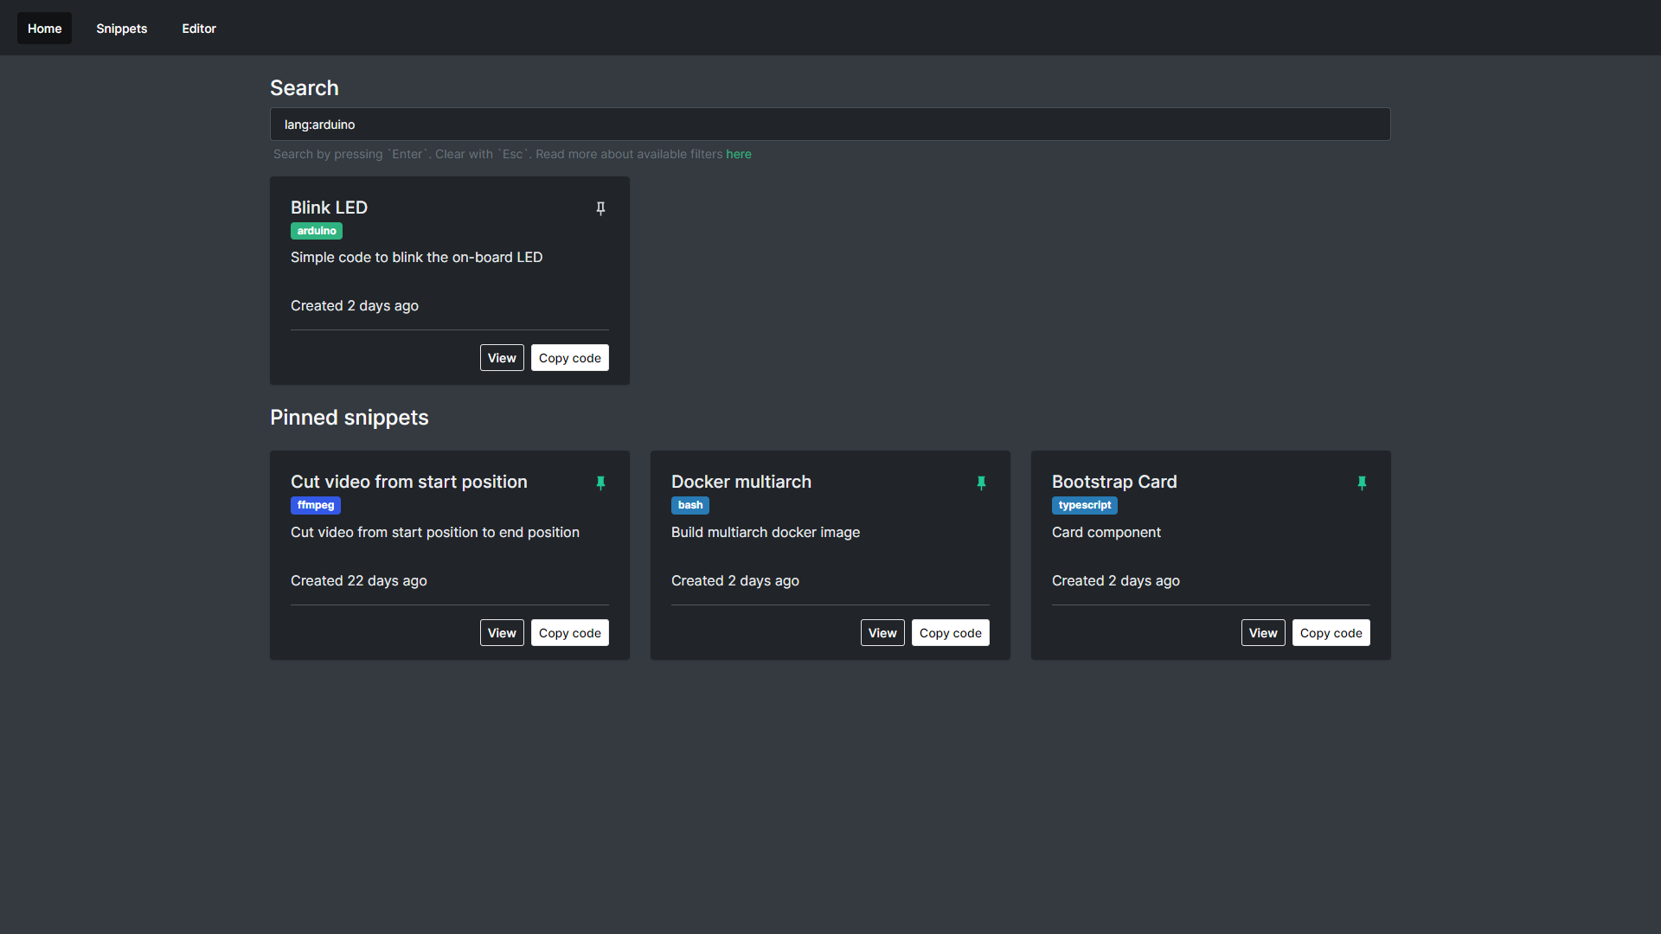Screen dimensions: 1661x934
Task: Pin the Blink LED snippet
Action: point(600,208)
